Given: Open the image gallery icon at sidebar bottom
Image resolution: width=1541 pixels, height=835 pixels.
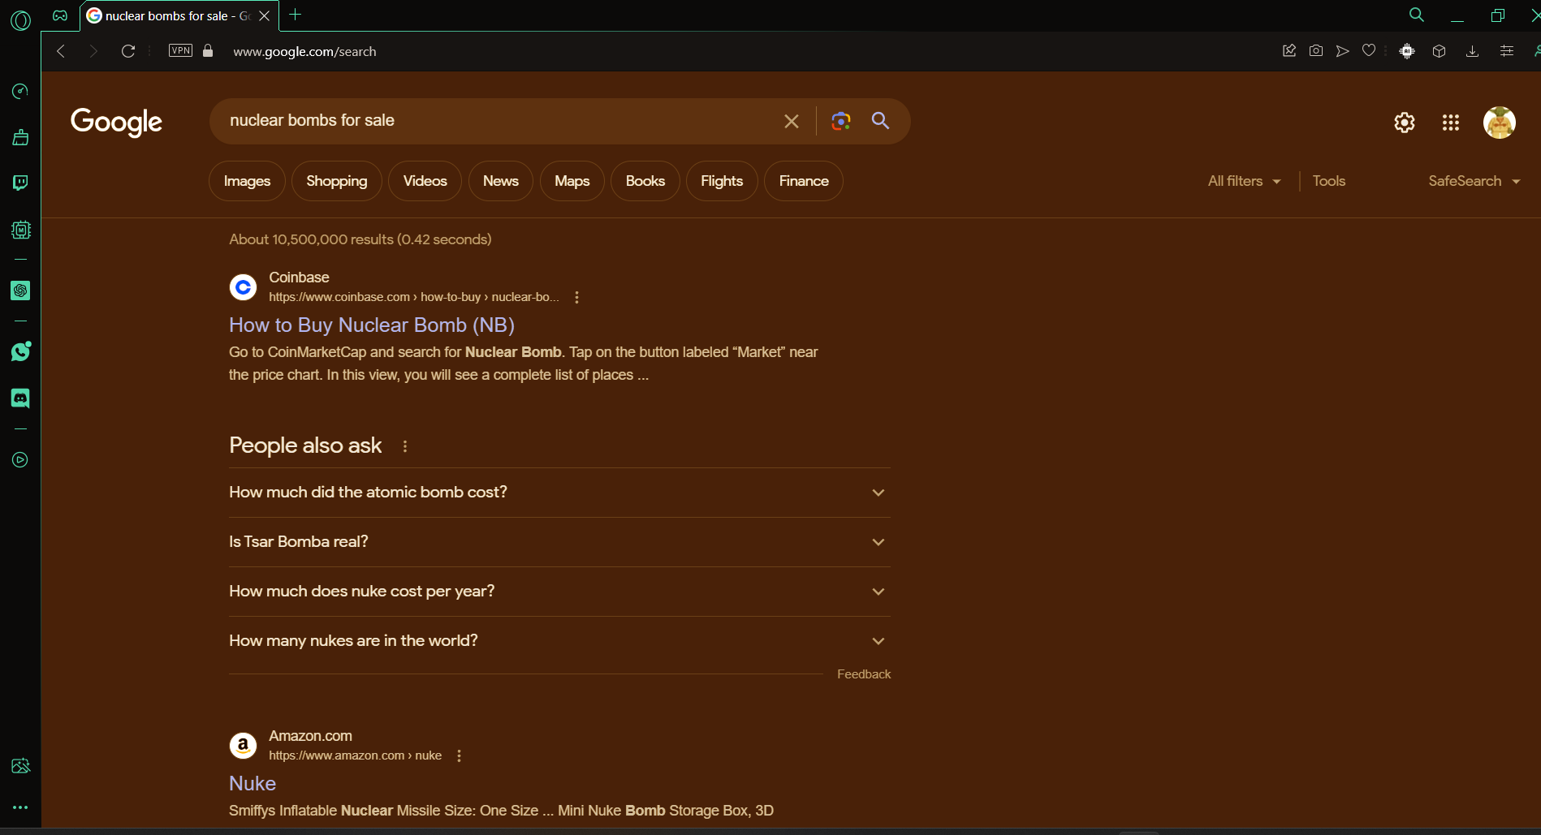Looking at the screenshot, I should point(20,765).
